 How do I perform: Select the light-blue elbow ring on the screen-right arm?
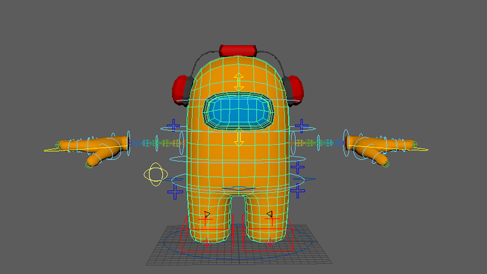(319, 143)
